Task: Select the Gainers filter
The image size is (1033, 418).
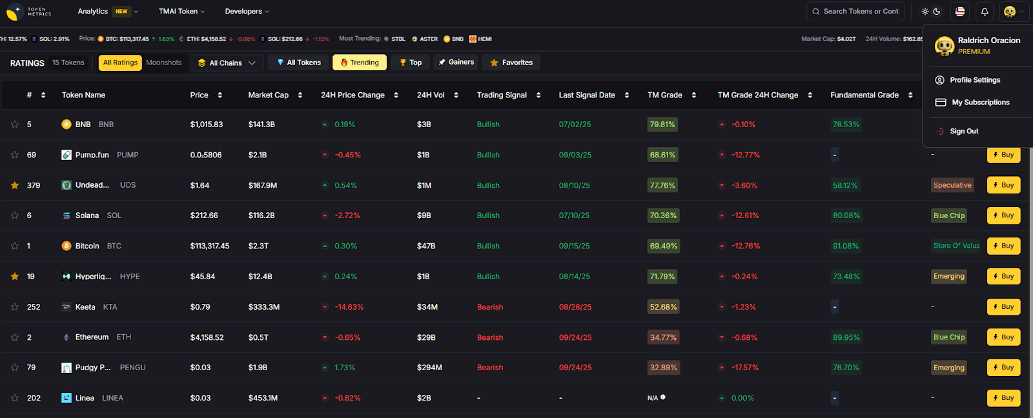Action: tap(456, 63)
